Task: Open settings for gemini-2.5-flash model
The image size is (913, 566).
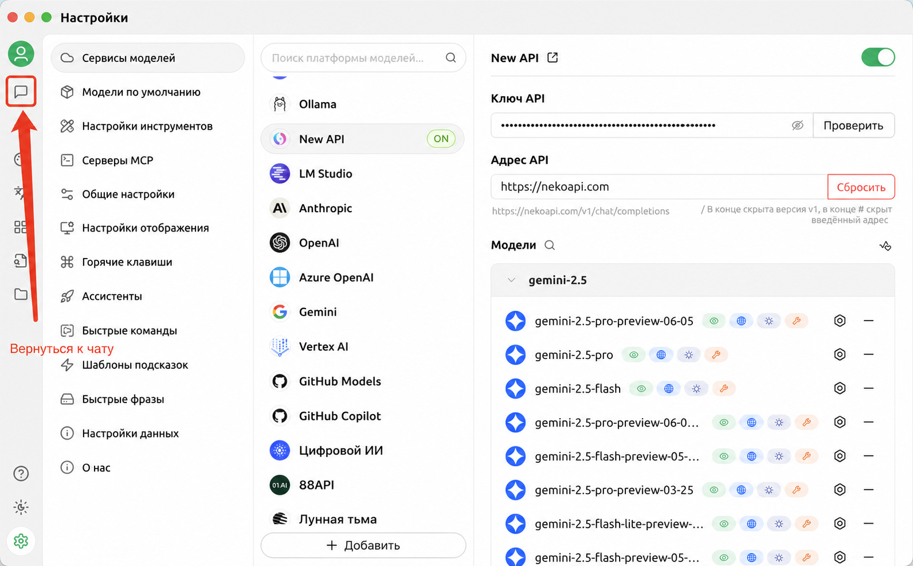Action: tap(840, 388)
